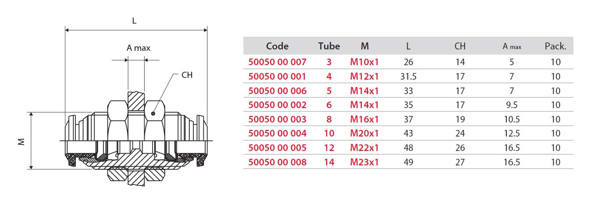Select product code 50050 00 007
Screen dimensions: 612x217
pyautogui.click(x=277, y=62)
